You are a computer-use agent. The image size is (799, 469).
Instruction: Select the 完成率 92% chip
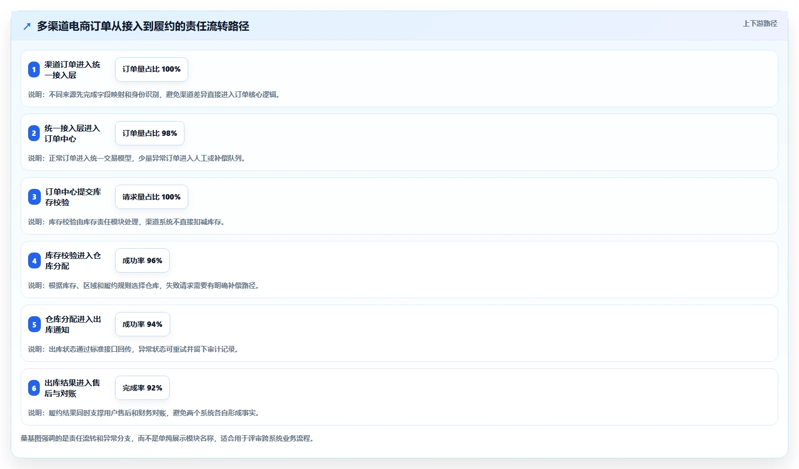click(143, 388)
